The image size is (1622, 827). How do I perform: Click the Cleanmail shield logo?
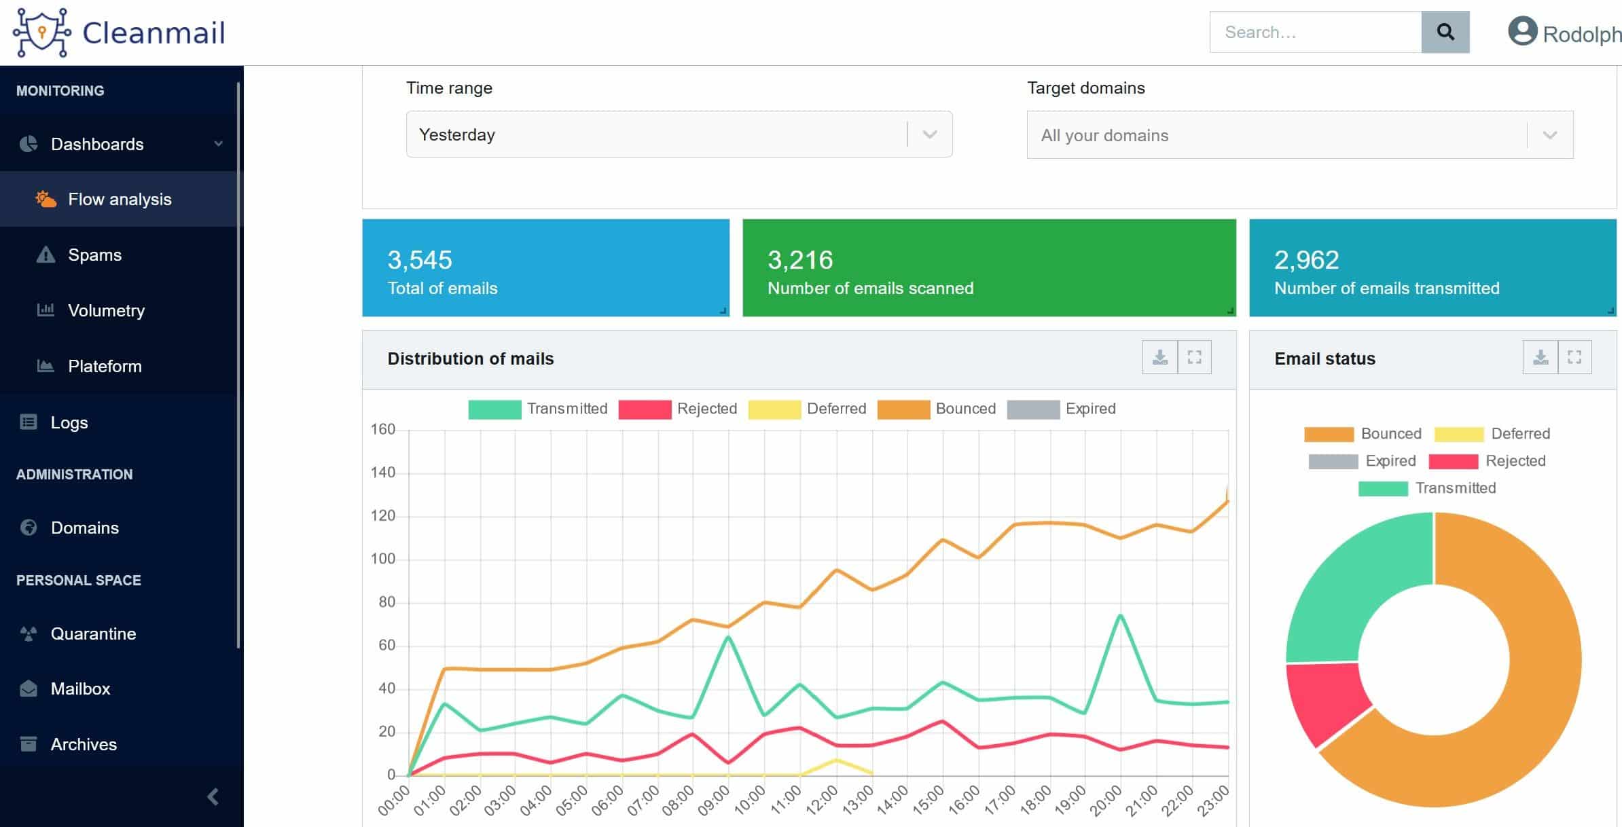(x=42, y=33)
